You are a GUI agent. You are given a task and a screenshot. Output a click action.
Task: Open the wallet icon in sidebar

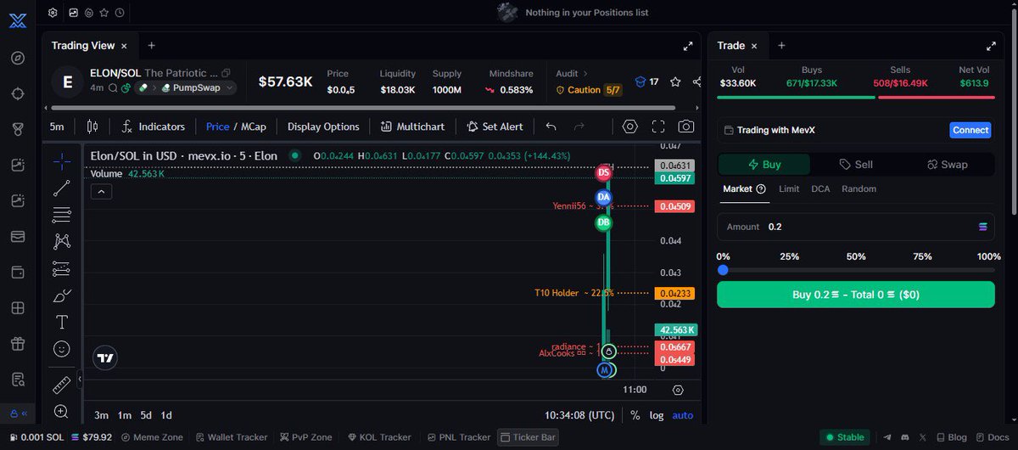pos(18,273)
